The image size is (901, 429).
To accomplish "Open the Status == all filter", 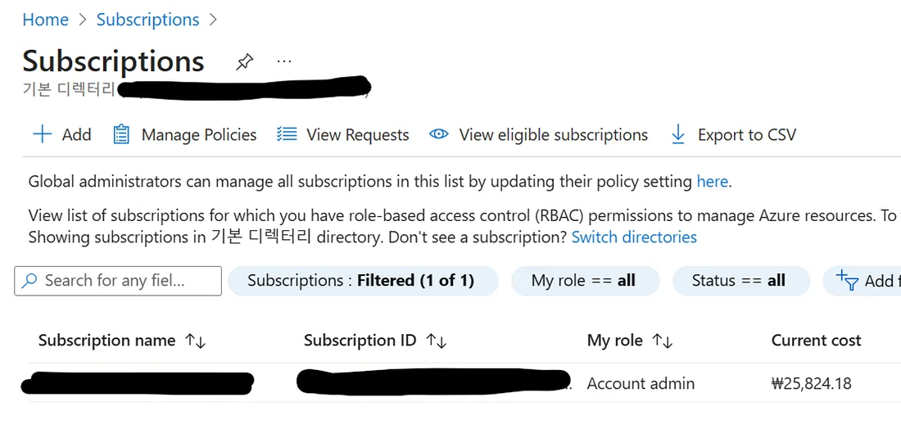I will [739, 281].
